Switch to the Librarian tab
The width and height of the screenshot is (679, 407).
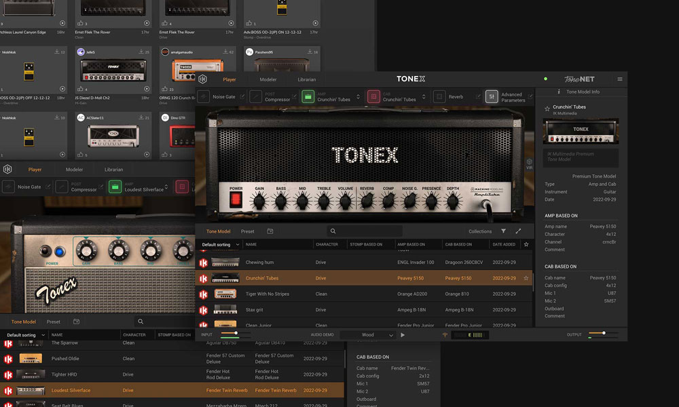[306, 79]
